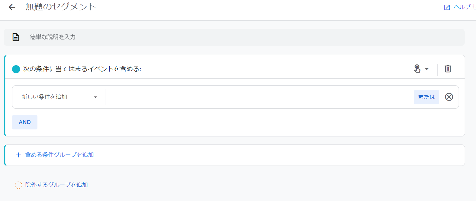476x201 pixels.
Task: Click the plus icon to add an include group
Action: (18, 155)
